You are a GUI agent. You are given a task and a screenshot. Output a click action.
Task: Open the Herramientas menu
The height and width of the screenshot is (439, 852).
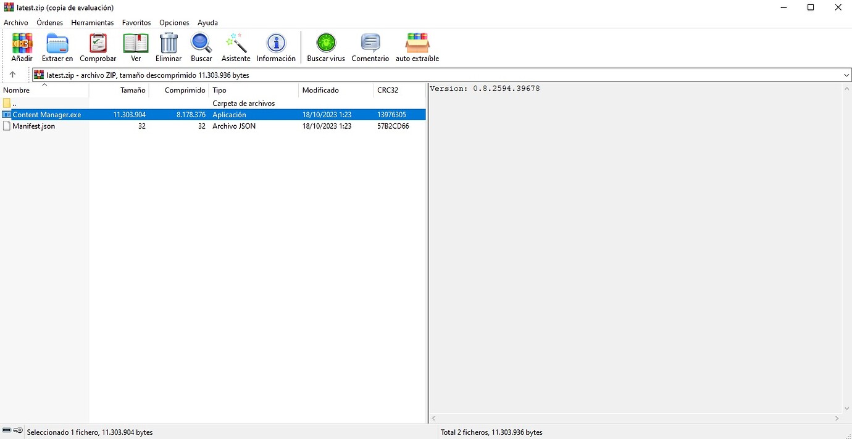point(93,23)
